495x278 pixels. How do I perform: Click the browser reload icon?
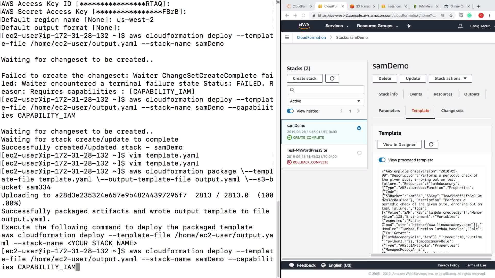click(303, 15)
